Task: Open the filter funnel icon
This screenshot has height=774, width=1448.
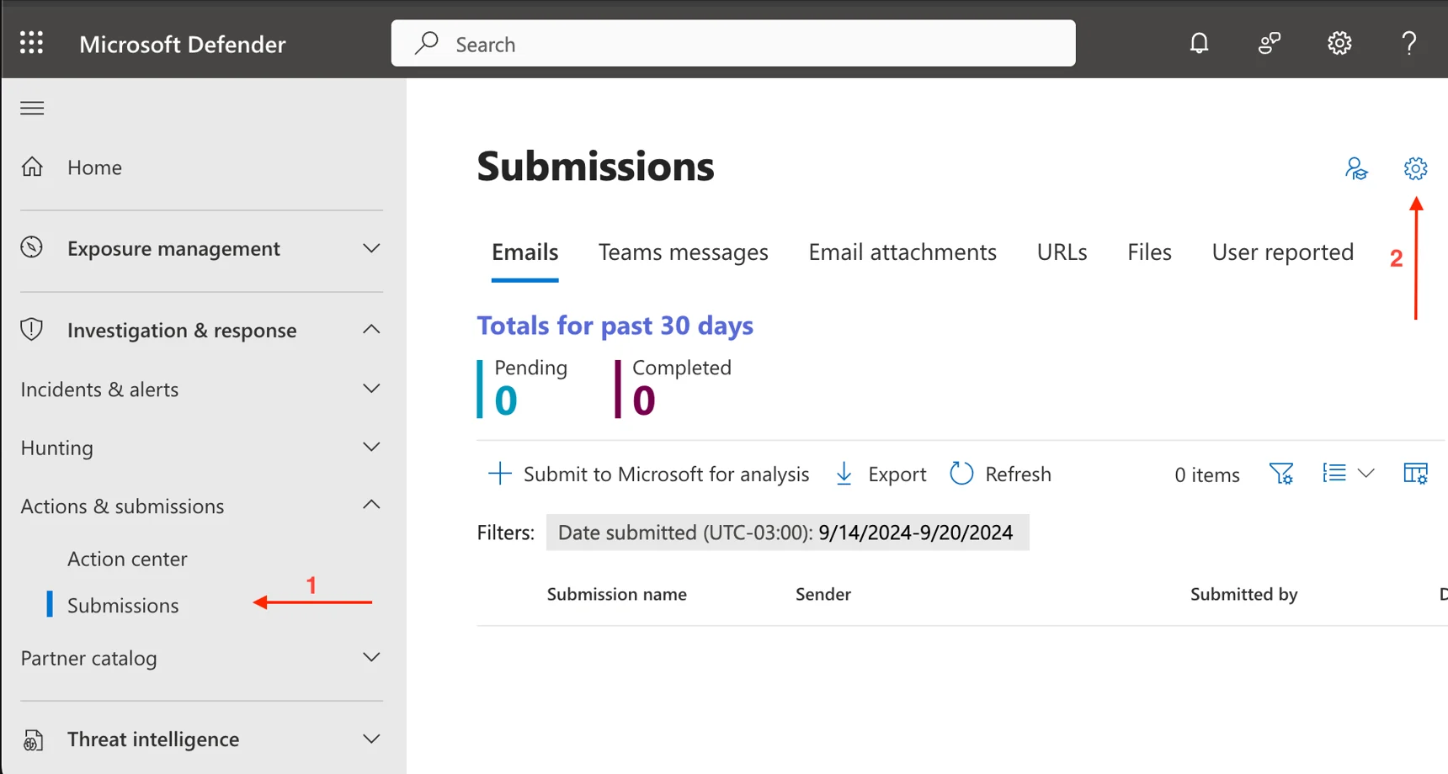Action: (1280, 474)
